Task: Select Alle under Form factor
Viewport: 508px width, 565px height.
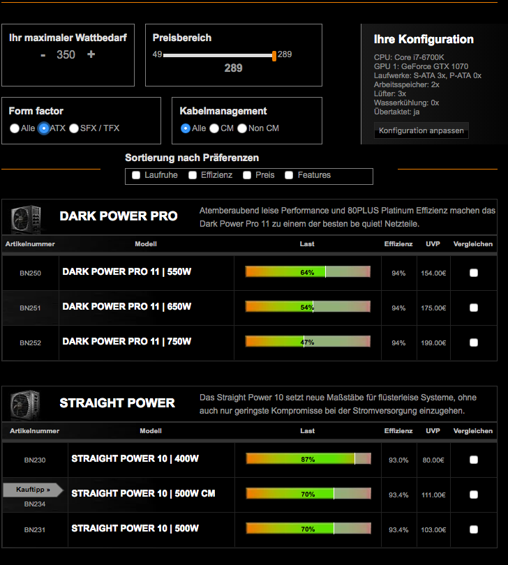Action: click(x=15, y=128)
